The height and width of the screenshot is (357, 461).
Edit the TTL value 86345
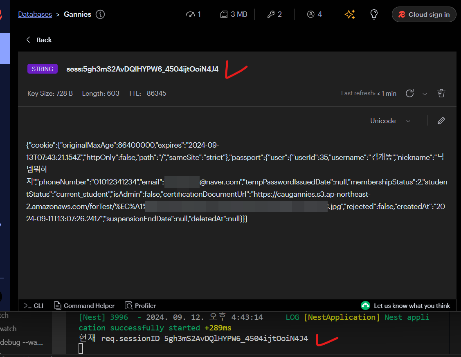click(156, 93)
